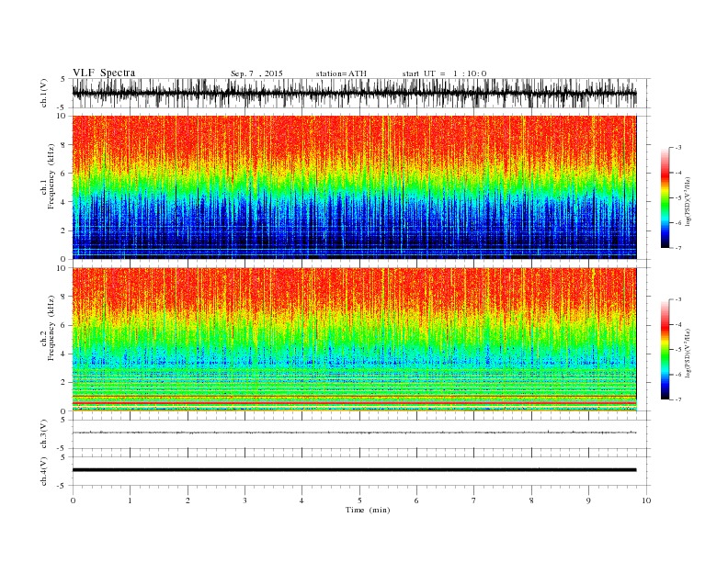Click the '-5' tick on ch.4(V) axis
Screen dimensions: 728x562
click(x=62, y=486)
